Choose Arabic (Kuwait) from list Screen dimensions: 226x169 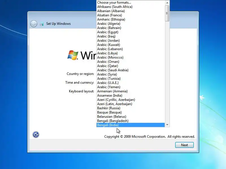pyautogui.click(x=131, y=45)
